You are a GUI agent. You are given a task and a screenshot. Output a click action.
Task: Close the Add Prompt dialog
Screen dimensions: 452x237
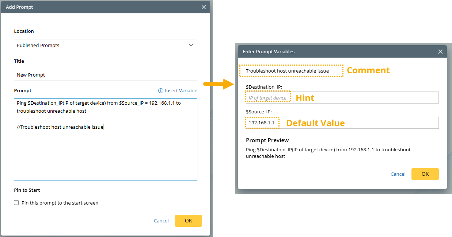click(204, 7)
